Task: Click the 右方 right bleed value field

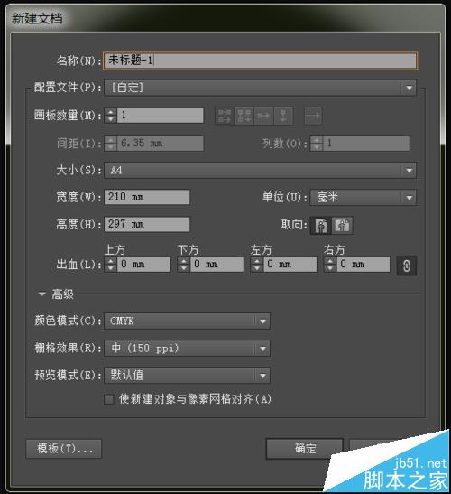Action: pyautogui.click(x=363, y=265)
